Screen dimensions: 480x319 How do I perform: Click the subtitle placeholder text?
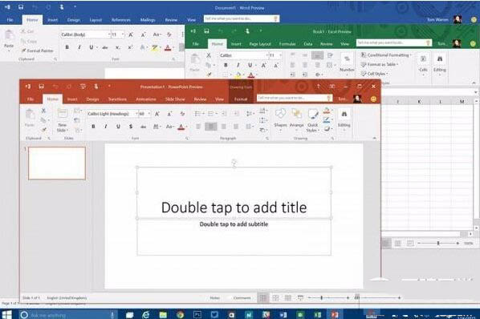pos(234,224)
